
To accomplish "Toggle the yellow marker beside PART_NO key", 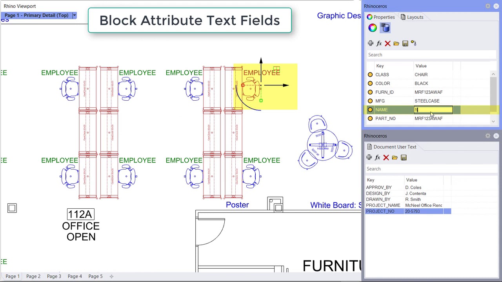I will tap(370, 118).
